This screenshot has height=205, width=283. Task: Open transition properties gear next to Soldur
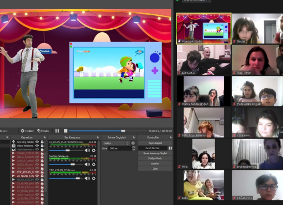coord(133,143)
